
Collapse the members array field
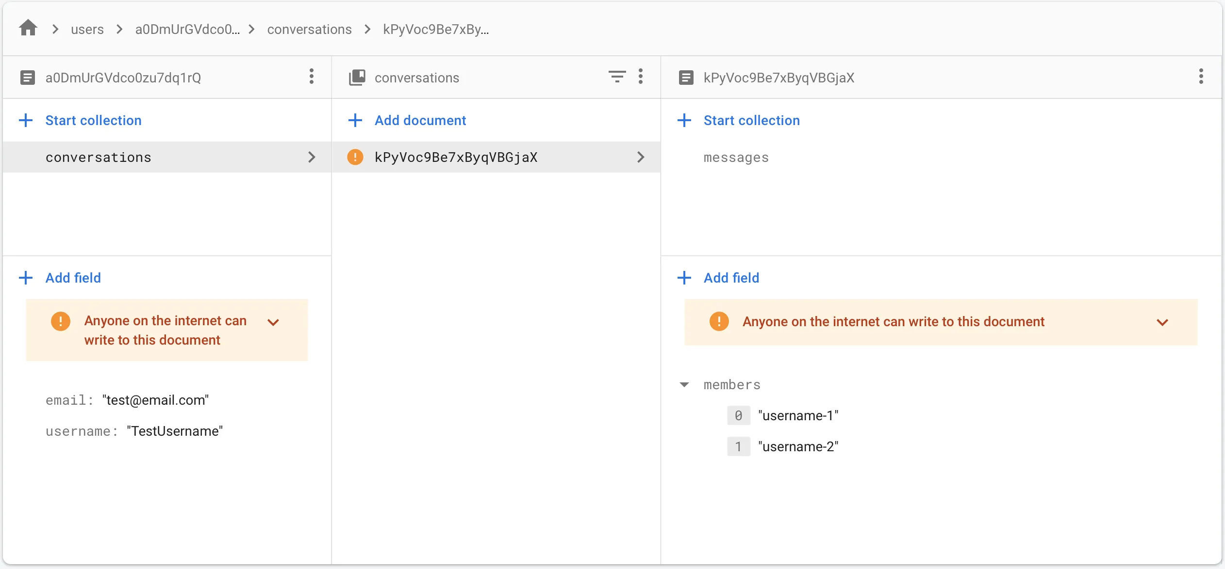tap(684, 385)
